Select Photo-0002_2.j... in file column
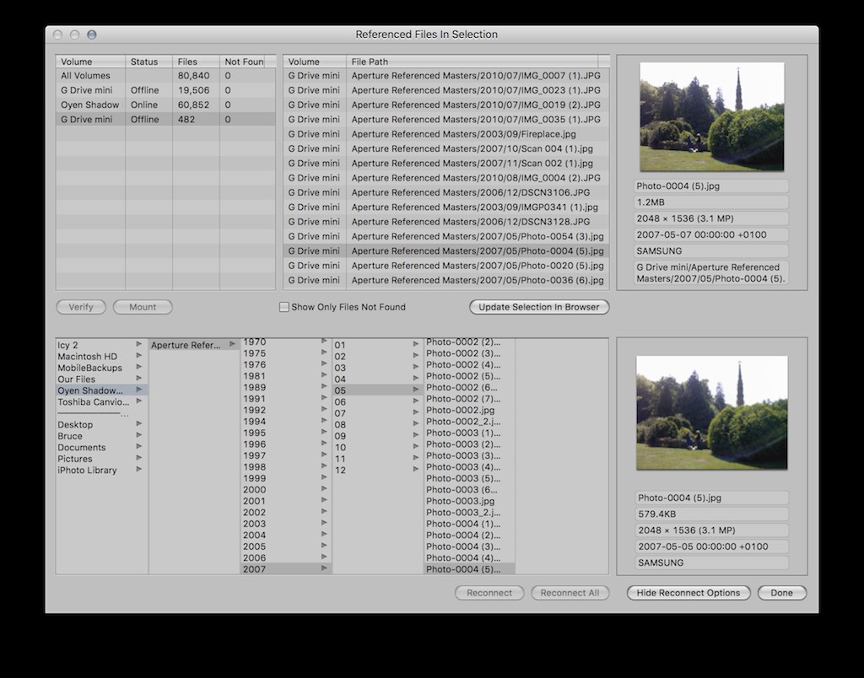 click(x=469, y=422)
